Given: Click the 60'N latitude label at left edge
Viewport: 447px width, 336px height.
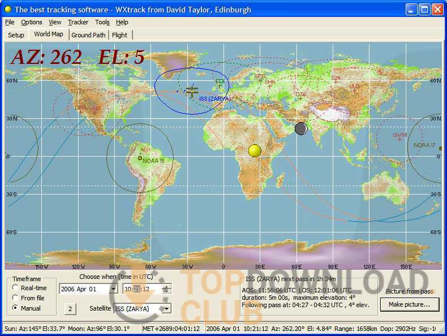Looking at the screenshot, I should [x=12, y=81].
